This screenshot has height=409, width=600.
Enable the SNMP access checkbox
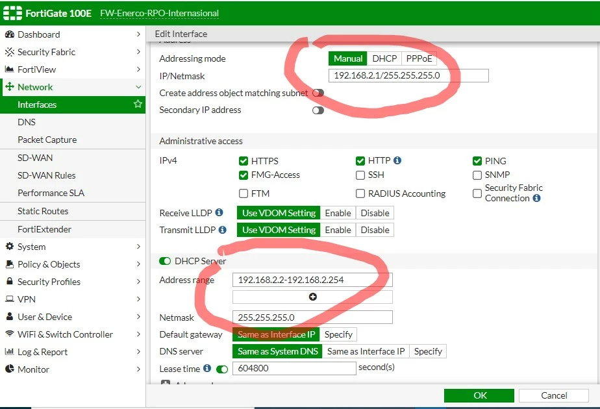[x=477, y=175]
